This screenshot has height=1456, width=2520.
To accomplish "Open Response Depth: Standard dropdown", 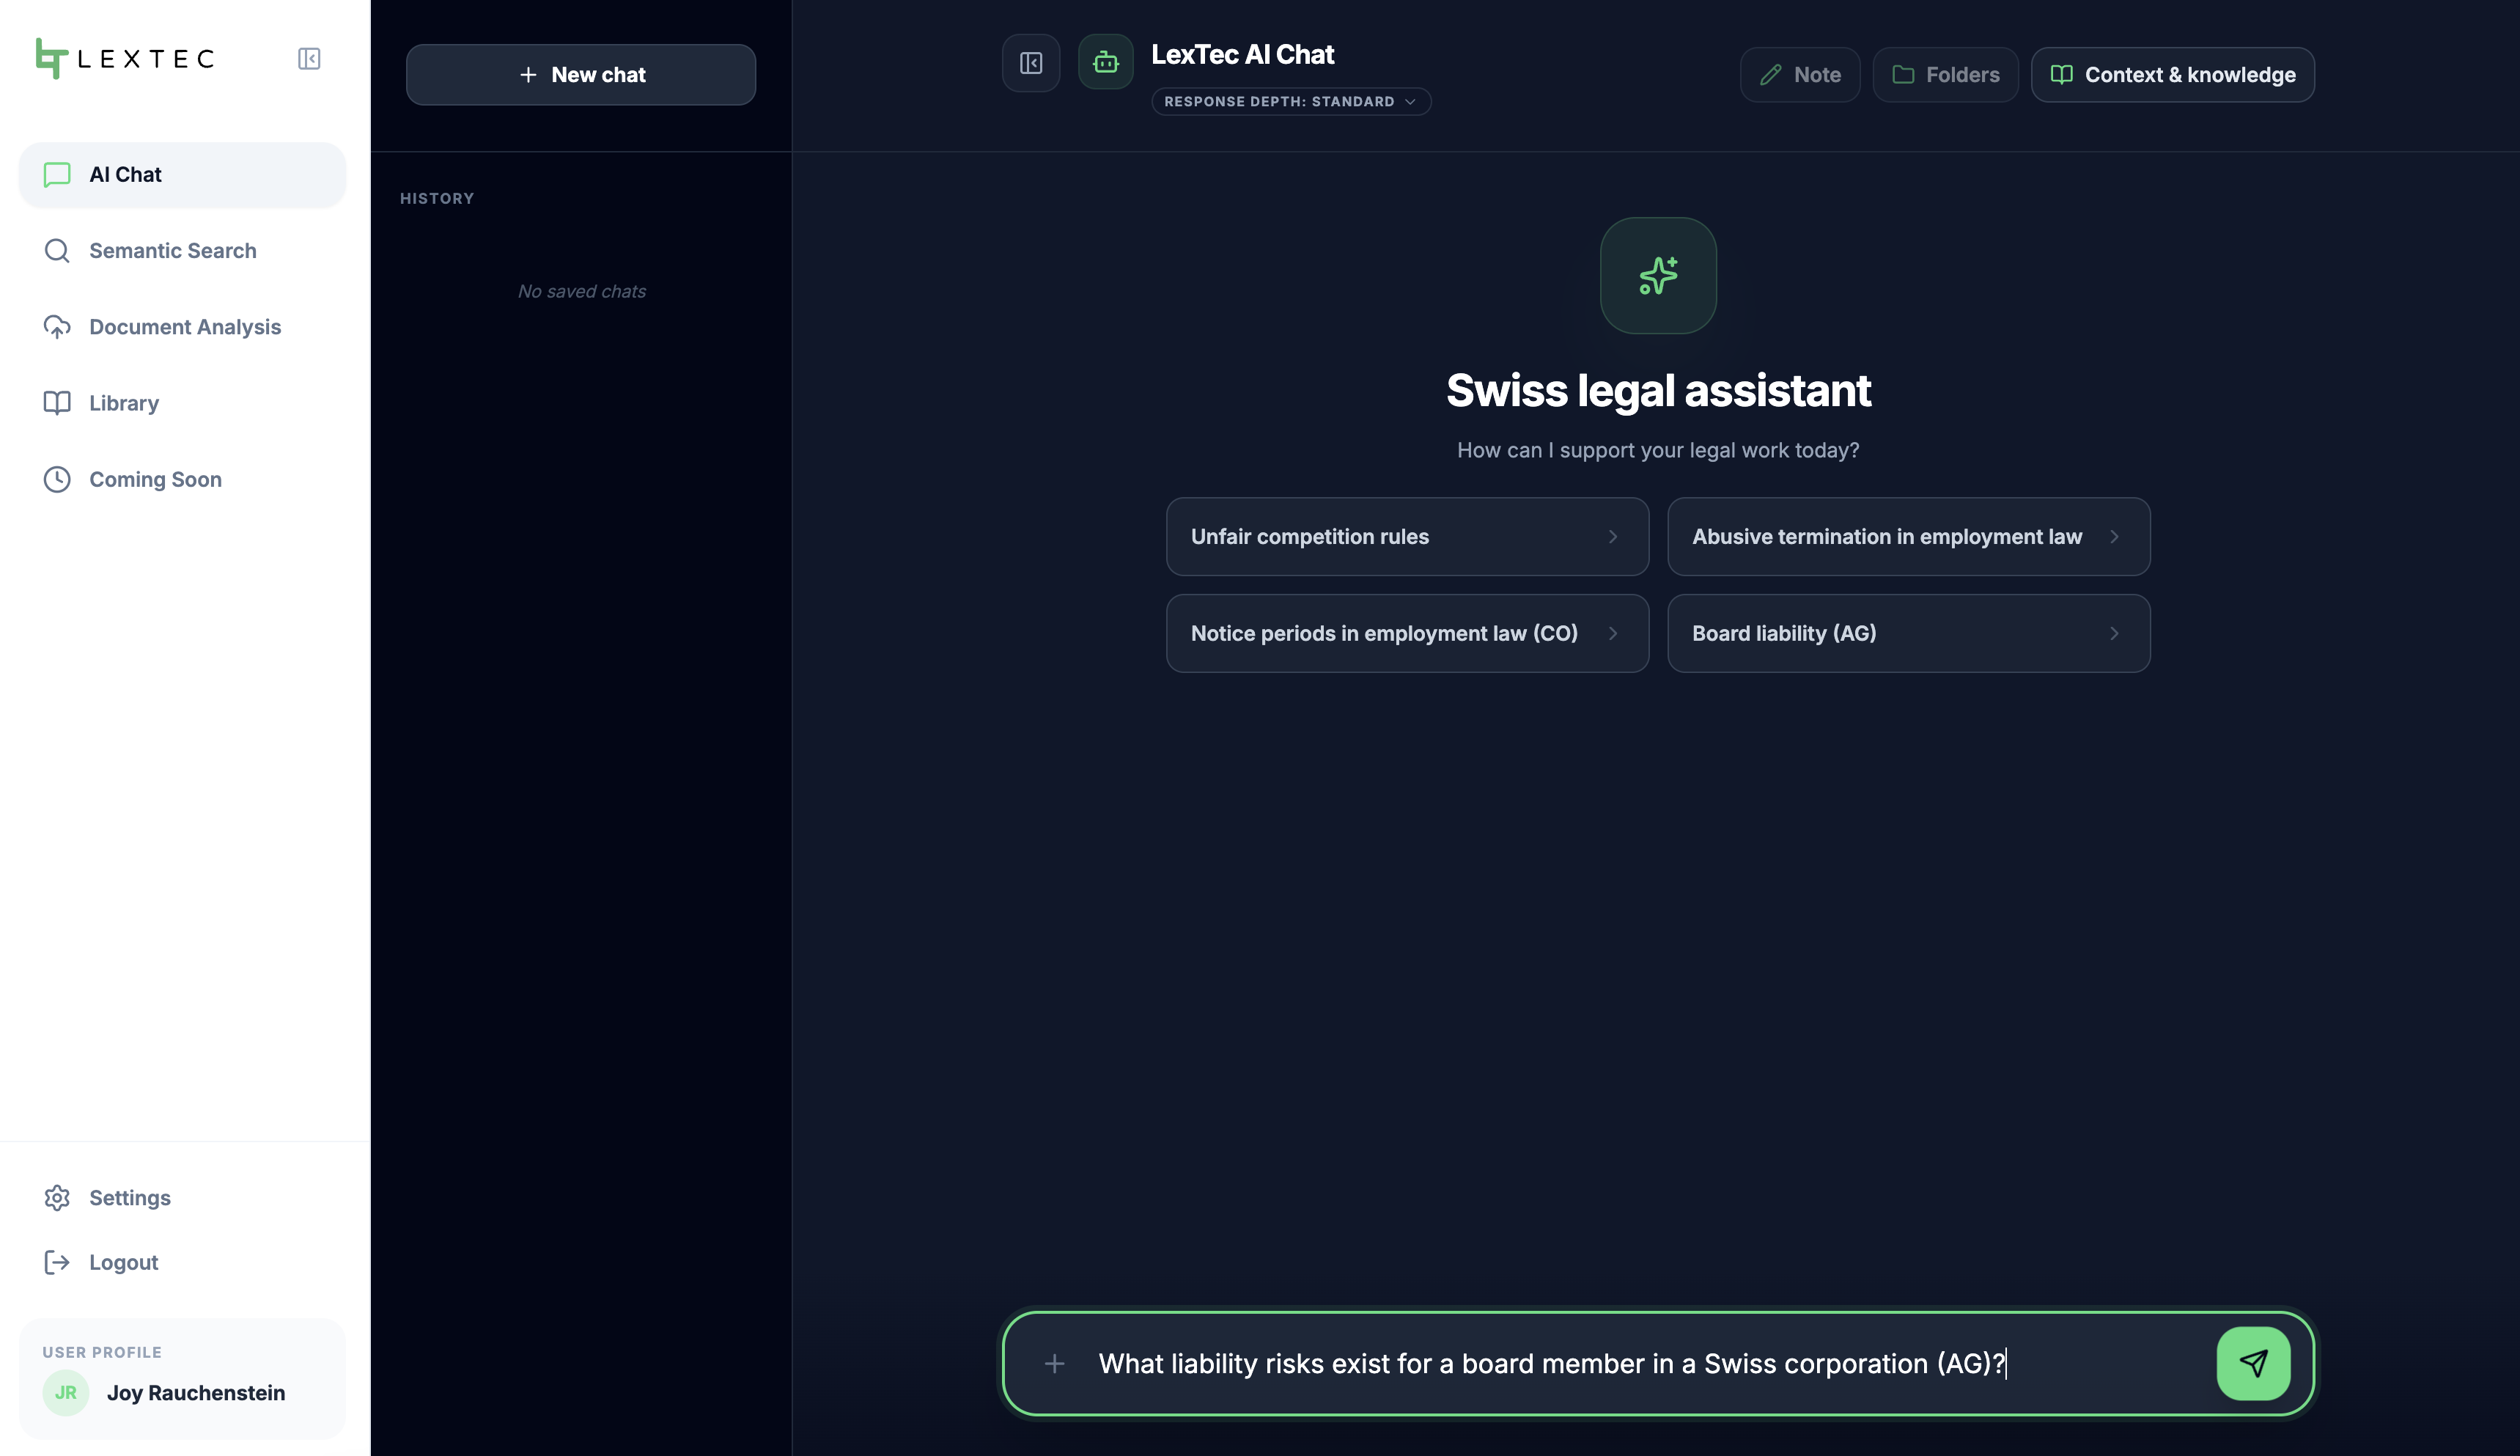I will (x=1291, y=101).
